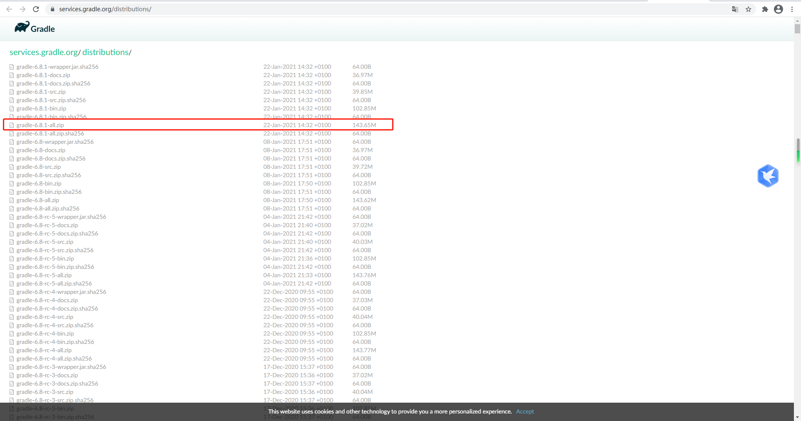
Task: Open gradle-6.8-rc-5-bin.zip.sha256
Action: click(x=55, y=267)
